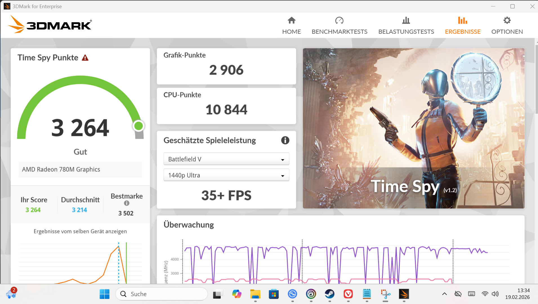Switch to the ERGEBNISSE tab
Viewport: 538px width, 304px height.
coord(463,32)
